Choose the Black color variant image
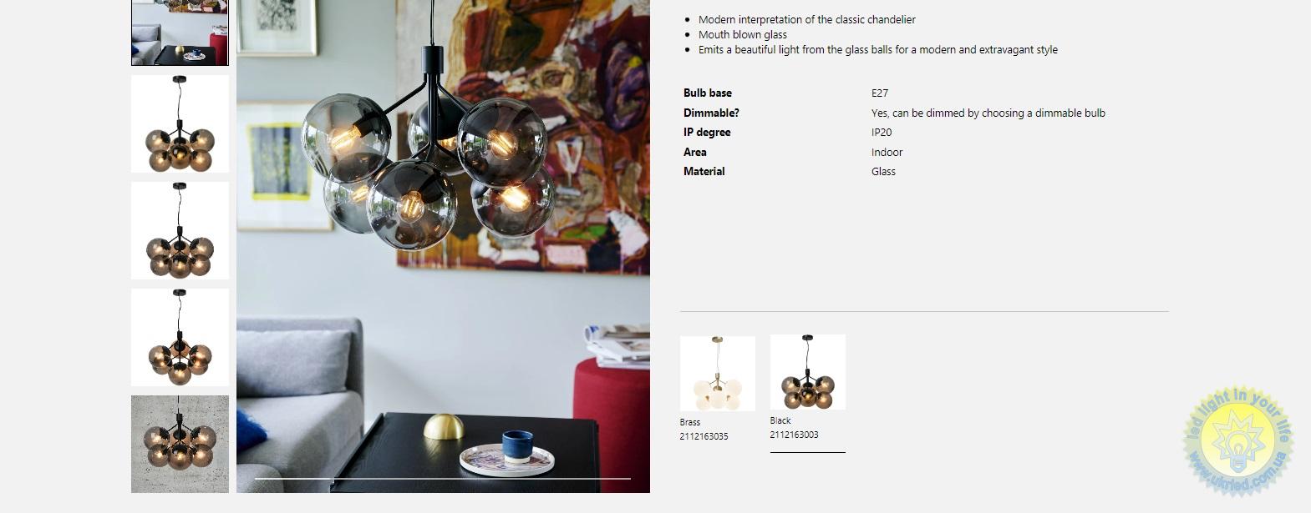Image resolution: width=1311 pixels, height=513 pixels. click(808, 372)
